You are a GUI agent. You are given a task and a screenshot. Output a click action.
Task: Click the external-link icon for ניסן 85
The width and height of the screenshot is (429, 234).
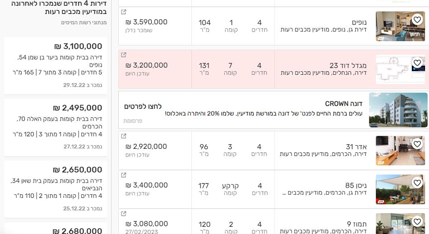(x=124, y=175)
